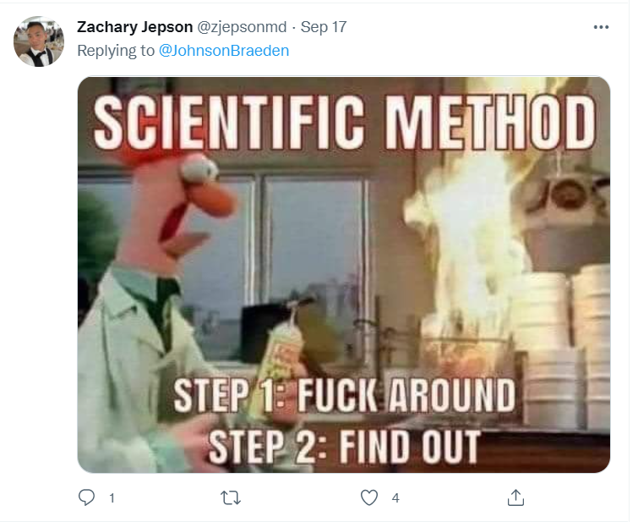Click the STEP 1 caption text in meme
This screenshot has height=522, width=638.
pos(344,395)
